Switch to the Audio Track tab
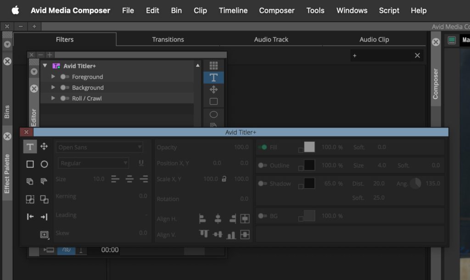This screenshot has height=280, width=470. [x=271, y=39]
